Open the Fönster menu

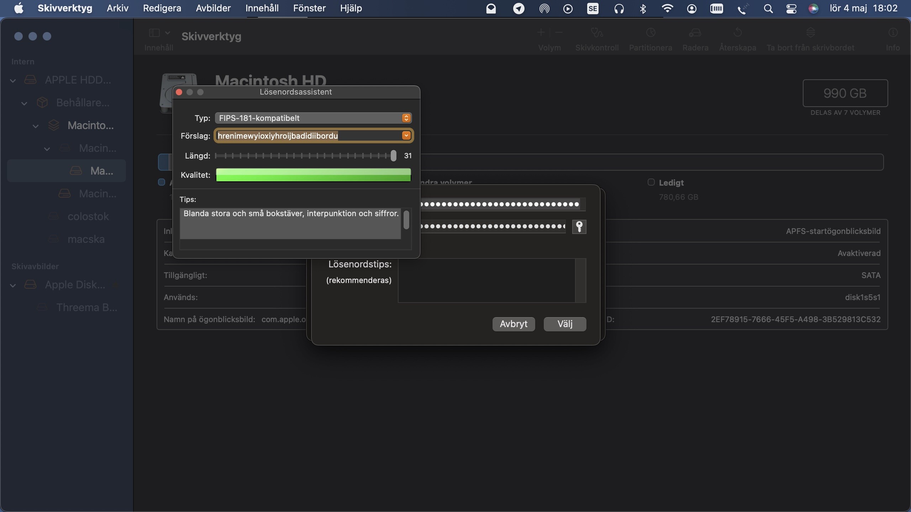(x=309, y=8)
